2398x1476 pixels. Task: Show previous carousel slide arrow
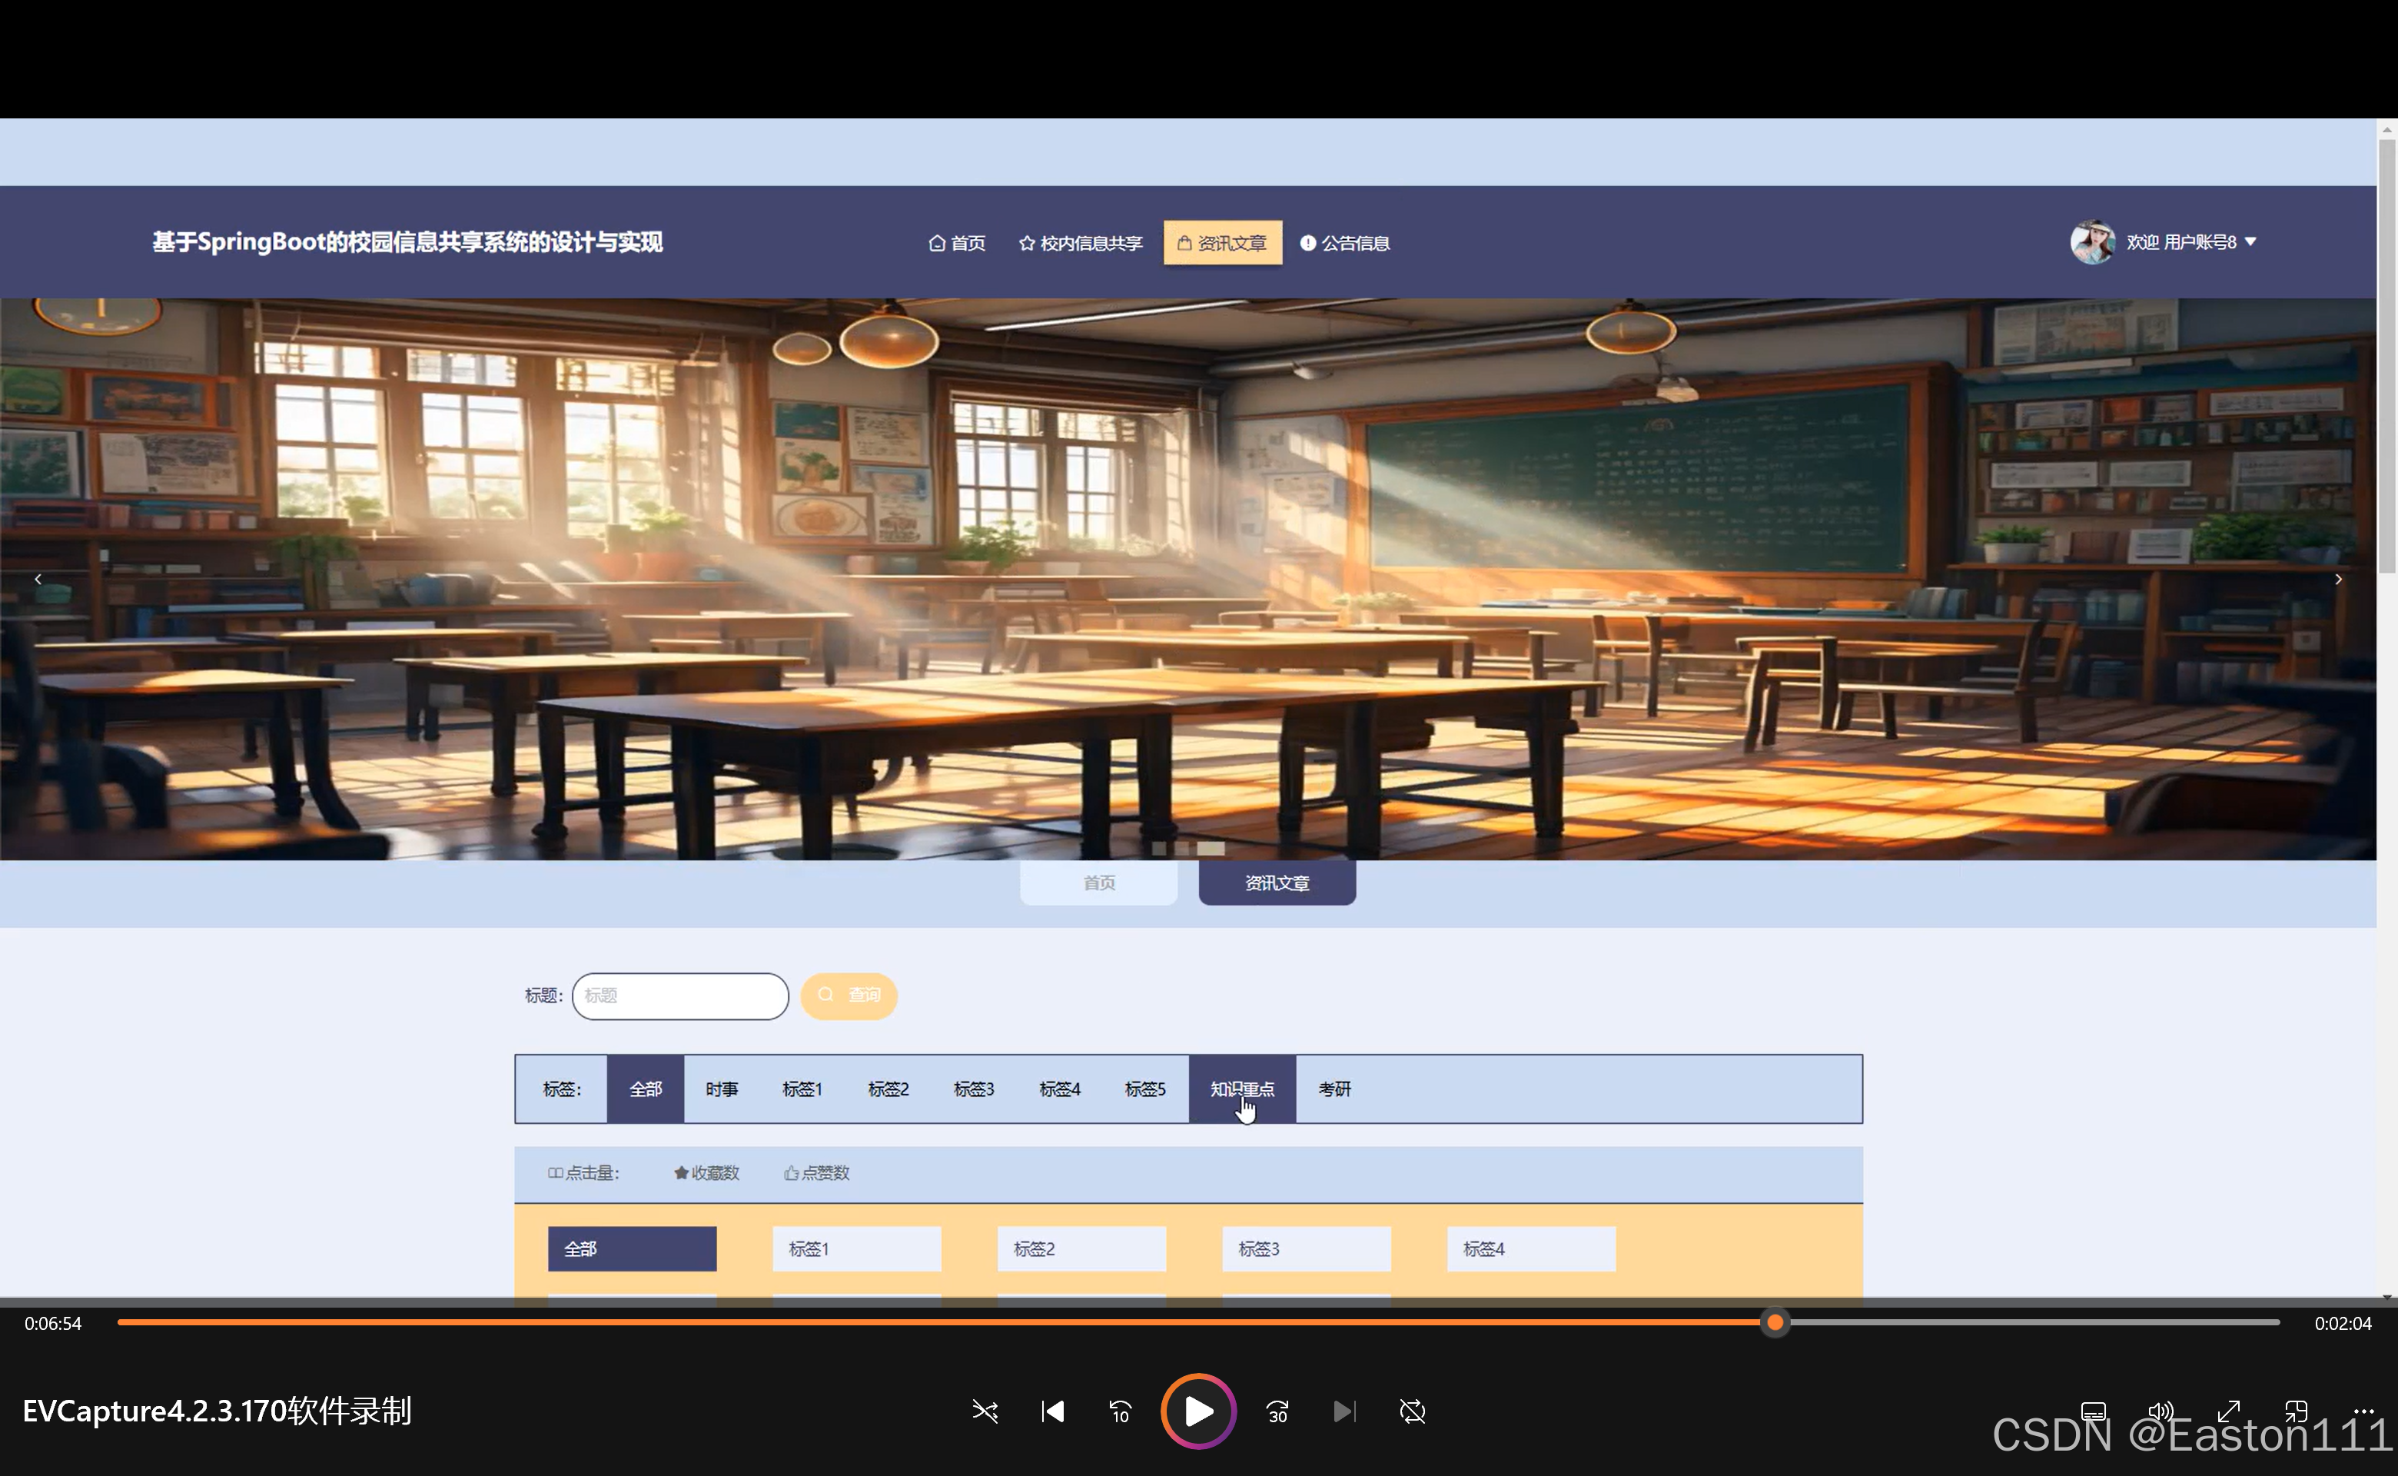[38, 579]
